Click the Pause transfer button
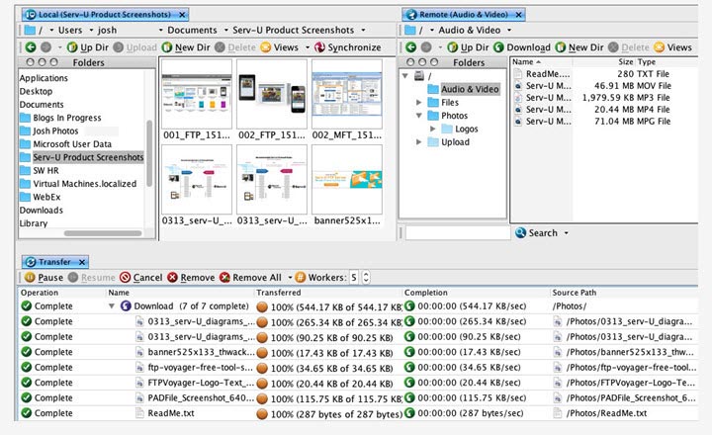Image resolution: width=712 pixels, height=435 pixels. tap(44, 278)
